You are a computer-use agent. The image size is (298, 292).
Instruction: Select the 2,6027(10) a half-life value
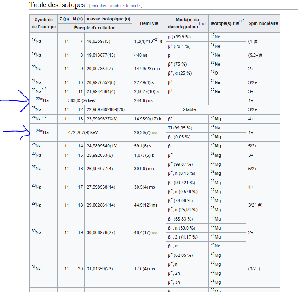146,91
